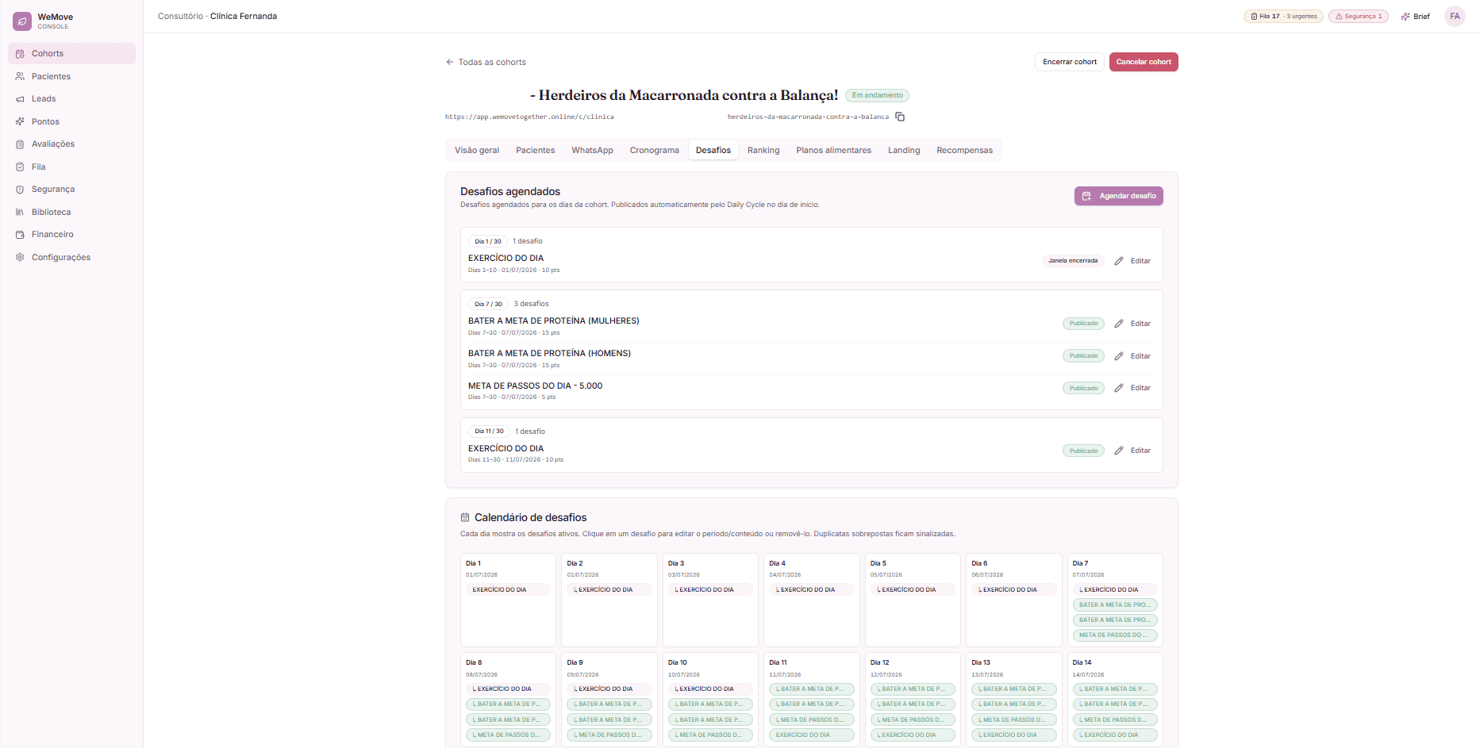Open EXERCÍCIO DO DIA in calendar Dia 3

tap(710, 589)
